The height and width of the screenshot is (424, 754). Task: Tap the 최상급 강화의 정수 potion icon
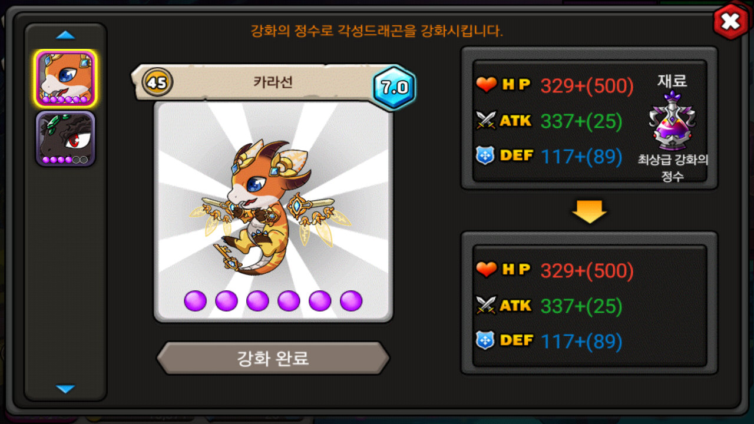point(673,122)
